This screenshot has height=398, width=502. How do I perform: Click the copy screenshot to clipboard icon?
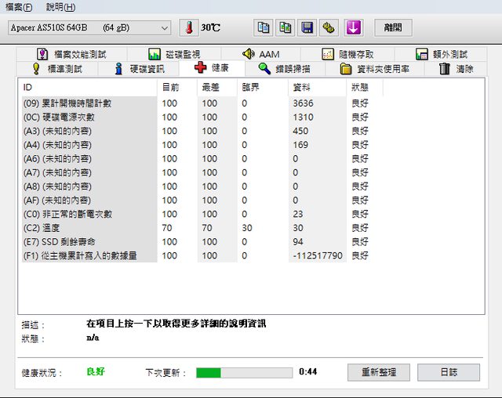click(x=286, y=27)
